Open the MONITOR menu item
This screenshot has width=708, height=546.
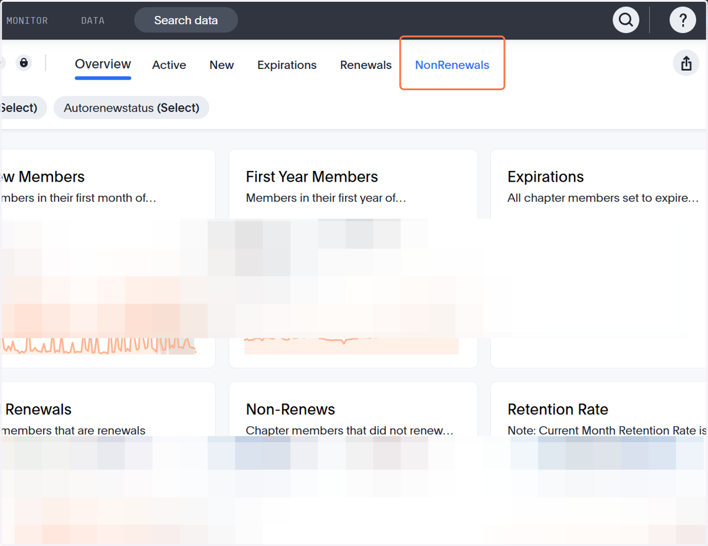[x=27, y=20]
